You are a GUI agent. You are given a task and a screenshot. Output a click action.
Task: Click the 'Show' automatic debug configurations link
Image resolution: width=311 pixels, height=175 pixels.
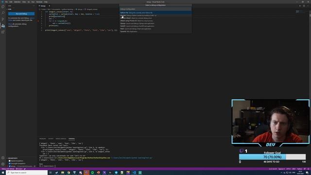tap(10, 24)
